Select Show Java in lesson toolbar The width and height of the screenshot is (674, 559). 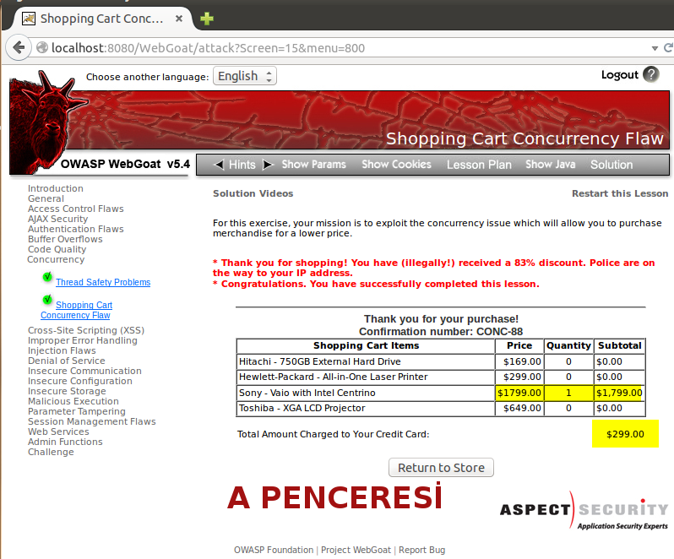(x=550, y=165)
